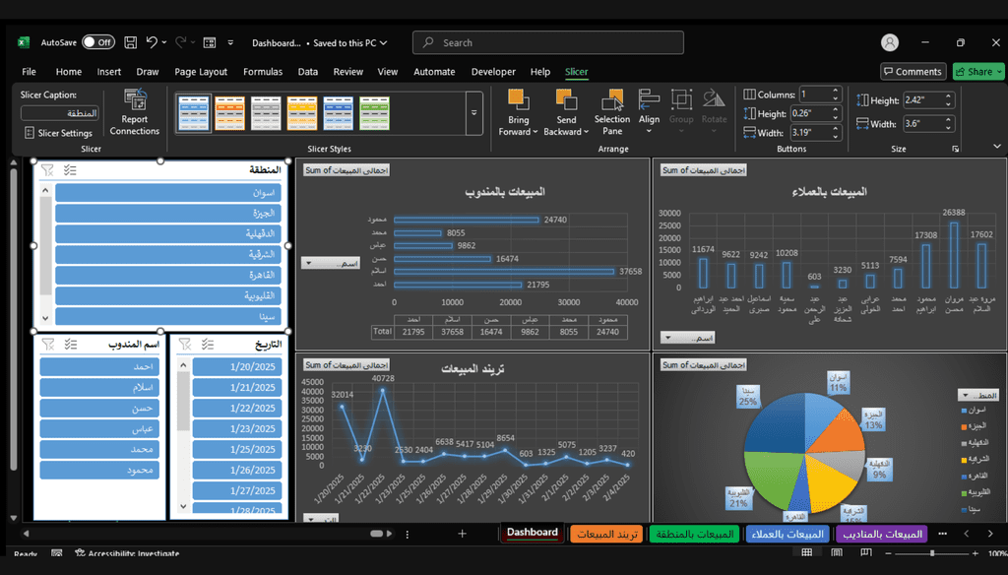Click the zoom out minus icon
Image resolution: width=1008 pixels, height=575 pixels.
888,553
